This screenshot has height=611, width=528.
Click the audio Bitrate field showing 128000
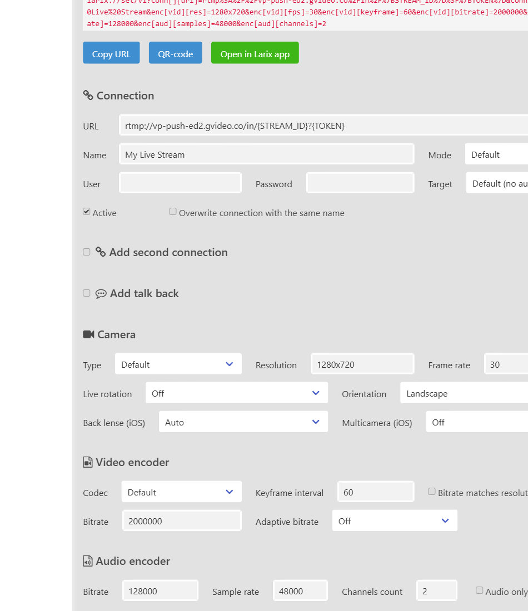coord(160,591)
